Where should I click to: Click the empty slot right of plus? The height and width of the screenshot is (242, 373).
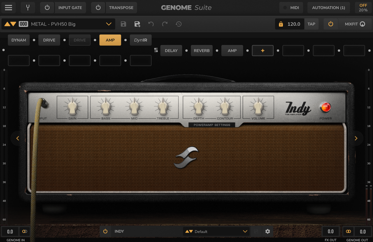[293, 51]
